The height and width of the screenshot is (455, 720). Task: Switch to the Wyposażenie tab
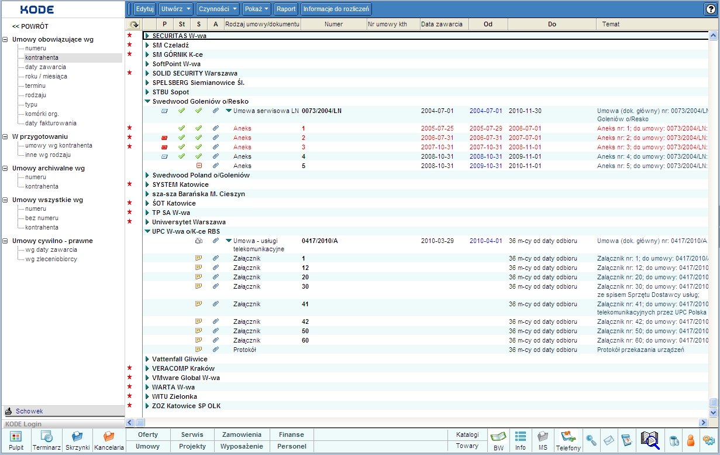click(x=242, y=446)
